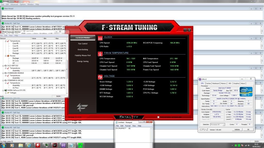The image size is (264, 148).
Task: Collapse the OCZ-VERT EX3 drive node
Action: click(3, 66)
